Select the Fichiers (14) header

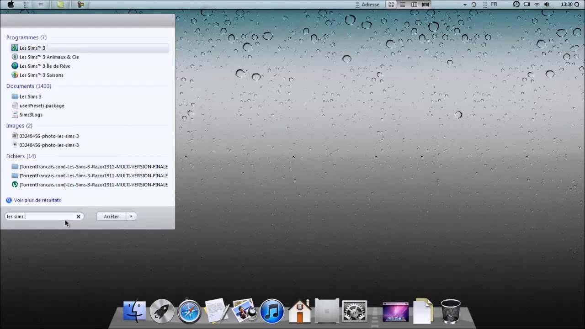21,156
